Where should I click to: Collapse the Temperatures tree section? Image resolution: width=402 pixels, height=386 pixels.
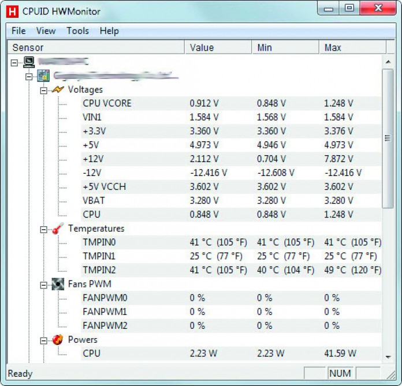coord(43,229)
